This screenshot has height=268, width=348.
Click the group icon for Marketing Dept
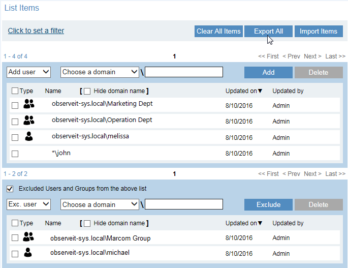[x=29, y=104]
